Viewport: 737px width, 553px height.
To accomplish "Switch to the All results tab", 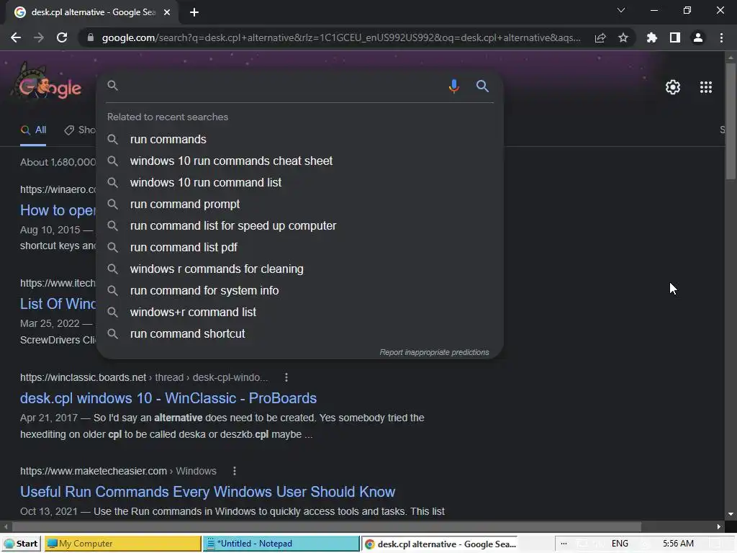I will [x=33, y=130].
